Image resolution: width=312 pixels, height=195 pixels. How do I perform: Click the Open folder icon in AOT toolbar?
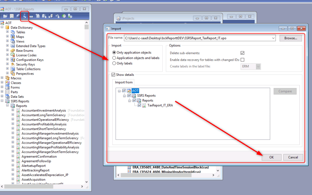pos(5,16)
